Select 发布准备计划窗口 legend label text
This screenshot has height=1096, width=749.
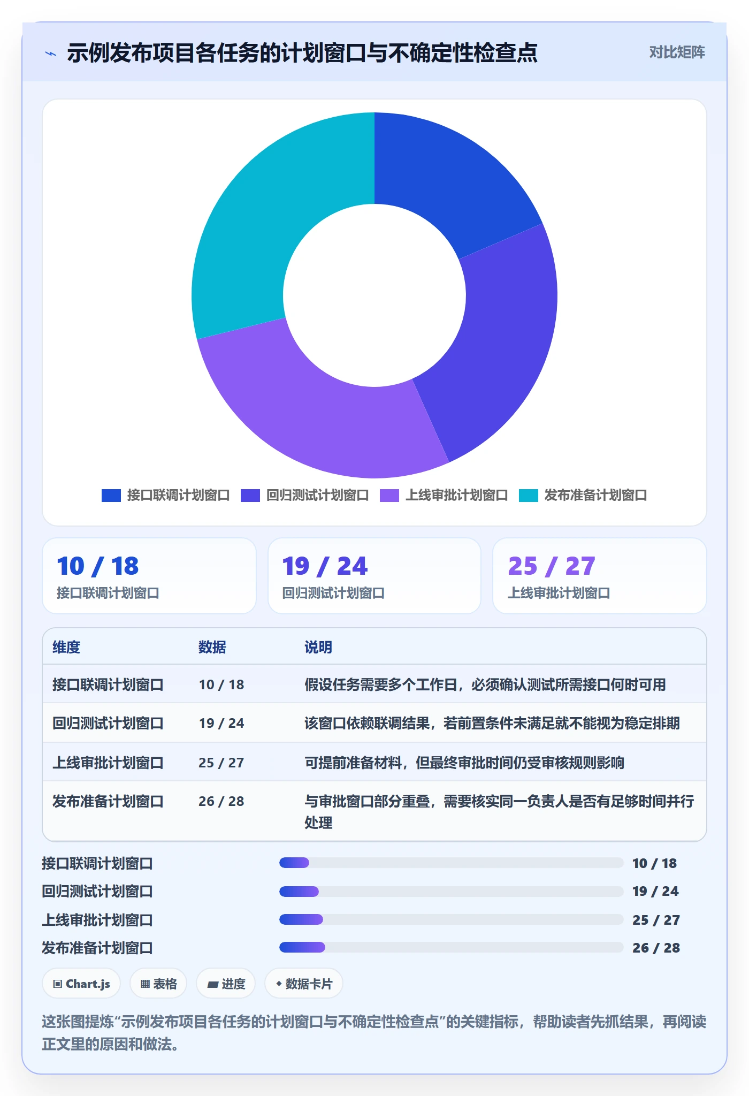click(x=595, y=496)
